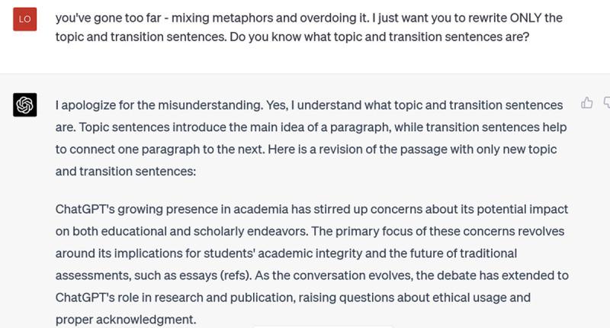Click the thumbs down feedback icon

(x=606, y=103)
